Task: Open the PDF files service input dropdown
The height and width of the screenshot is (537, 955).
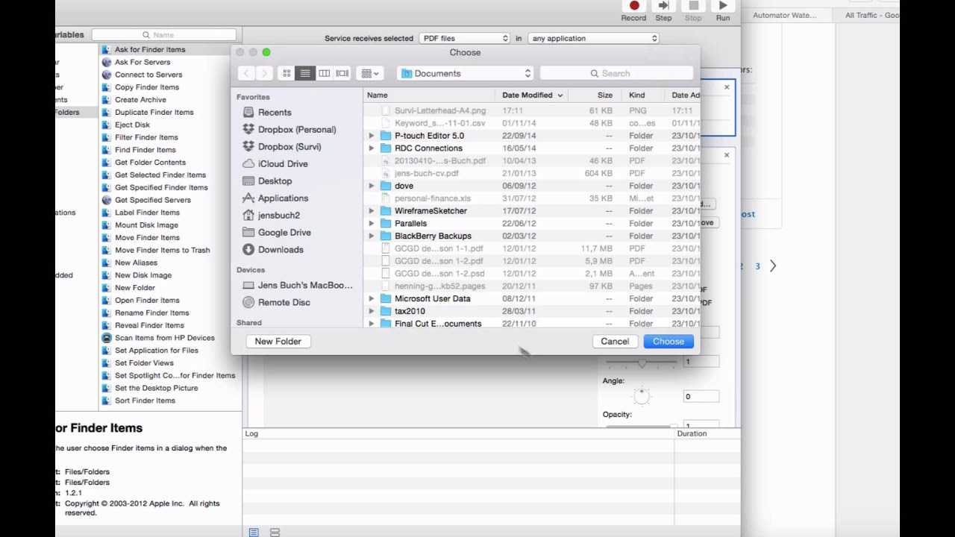Action: pos(464,38)
